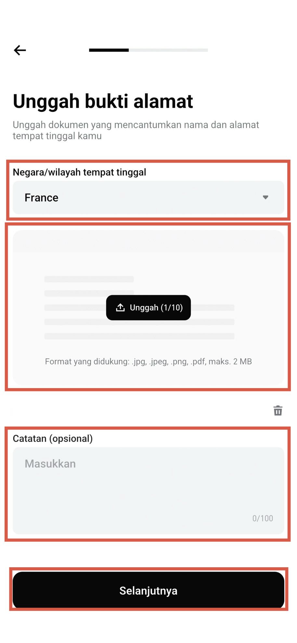
Task: Click the supported formats text line
Action: [x=148, y=361]
